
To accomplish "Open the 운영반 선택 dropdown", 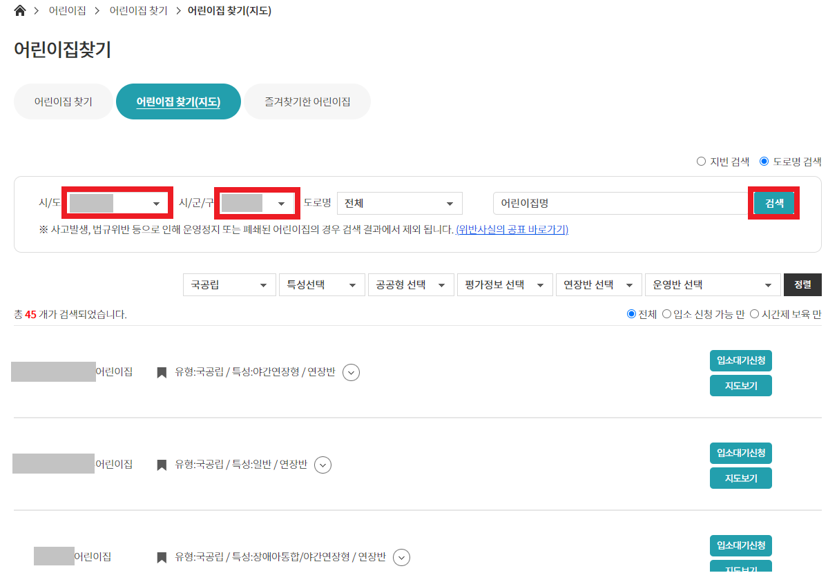I will 712,284.
